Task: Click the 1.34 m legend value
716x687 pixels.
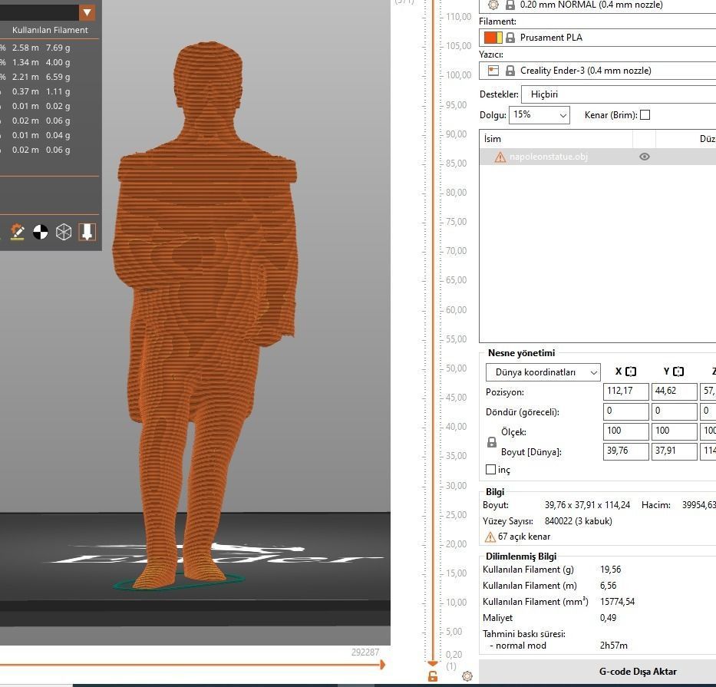Action: [x=25, y=62]
